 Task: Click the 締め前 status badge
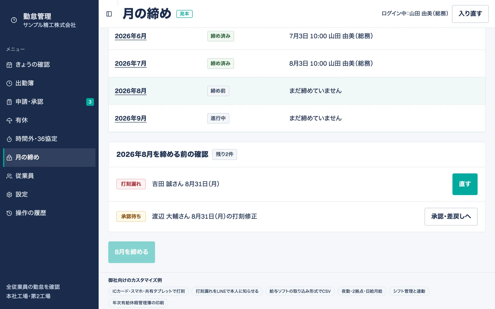pyautogui.click(x=218, y=91)
